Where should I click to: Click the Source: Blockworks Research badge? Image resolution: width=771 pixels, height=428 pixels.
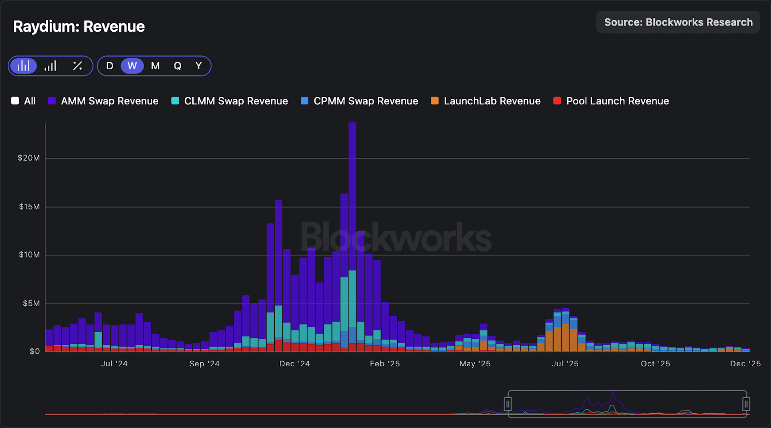[x=678, y=23]
